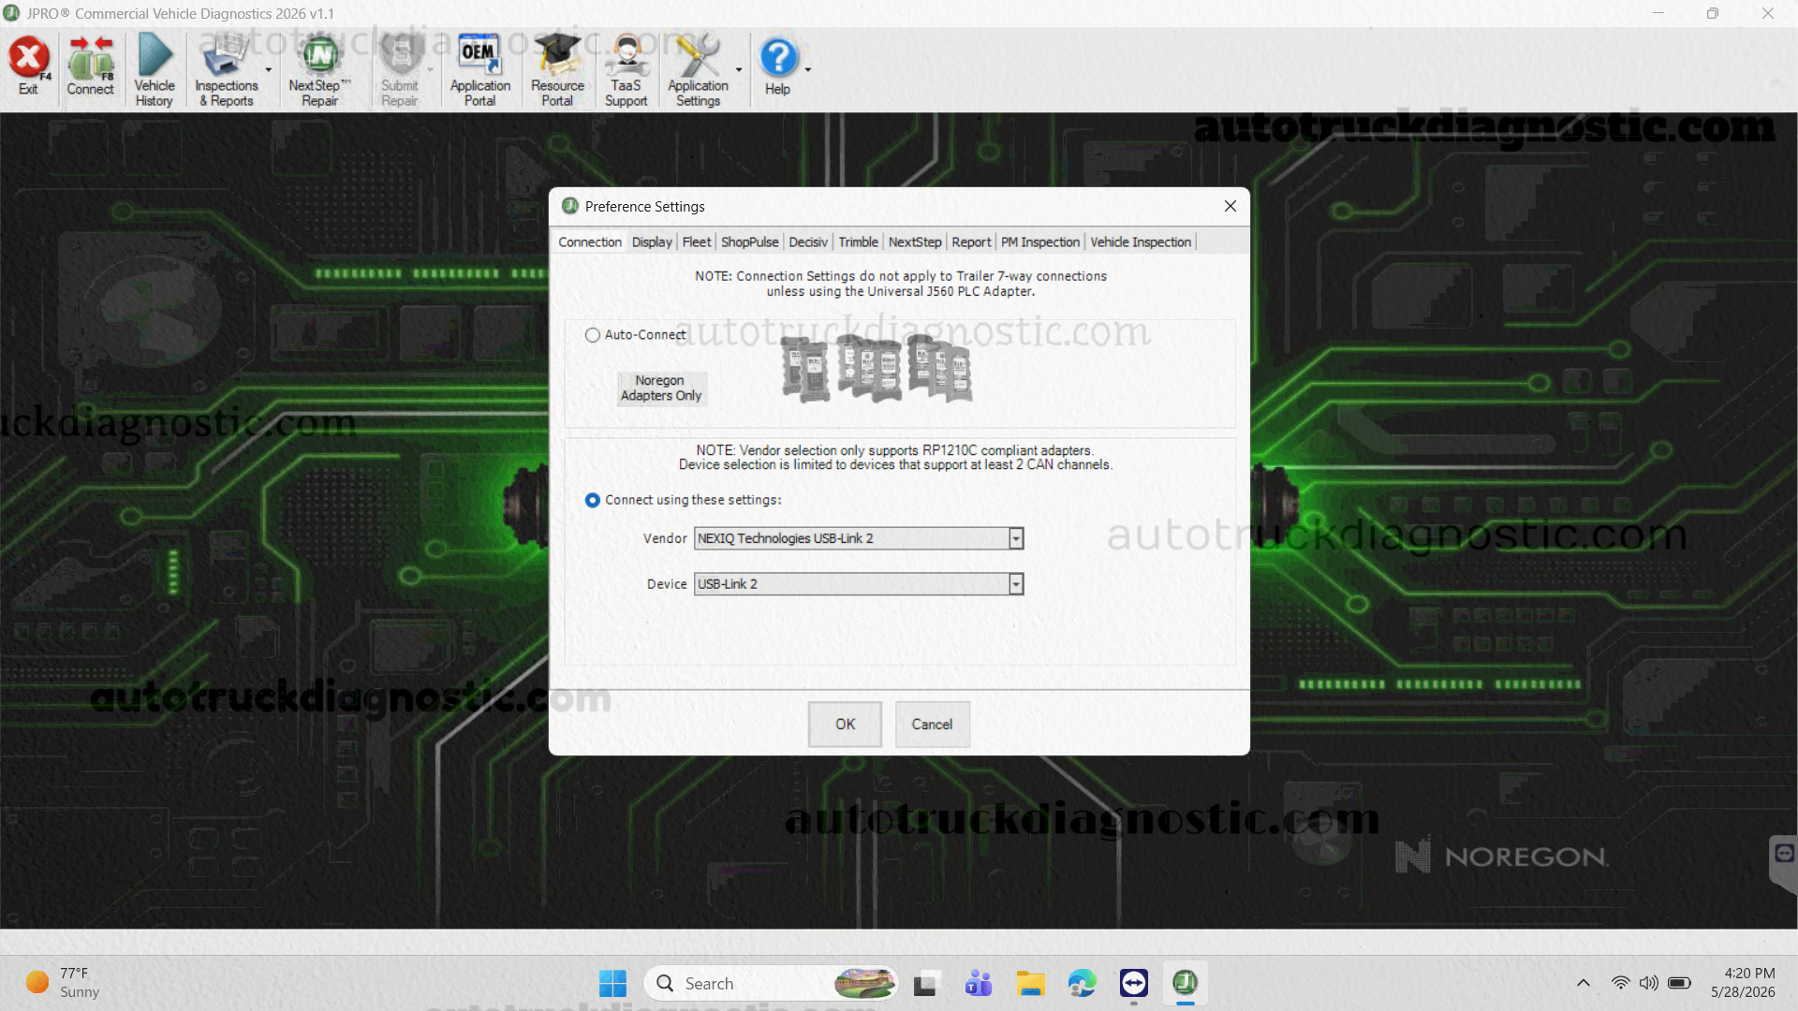Click the volume tray icon

[x=1649, y=983]
